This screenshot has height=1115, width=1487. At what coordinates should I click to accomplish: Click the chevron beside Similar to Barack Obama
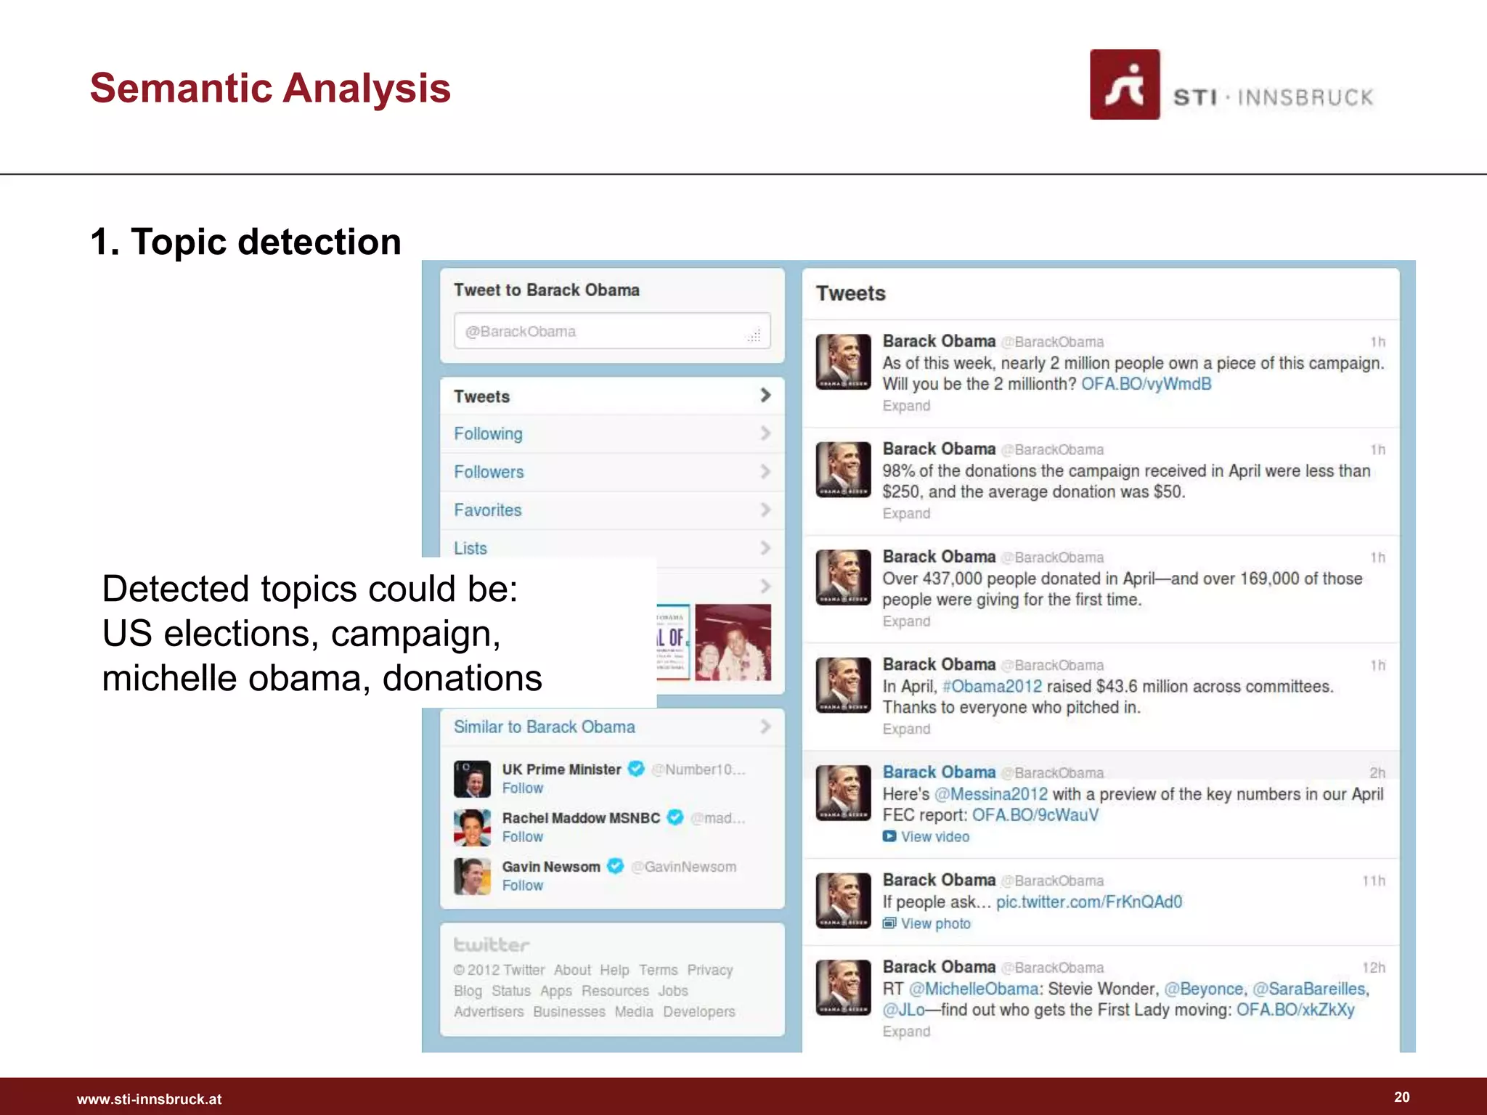click(765, 727)
